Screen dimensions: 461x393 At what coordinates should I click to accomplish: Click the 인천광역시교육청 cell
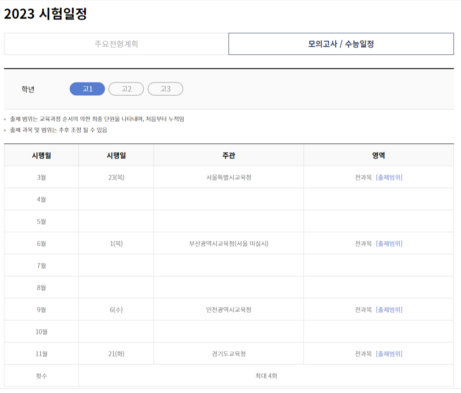[x=229, y=310]
